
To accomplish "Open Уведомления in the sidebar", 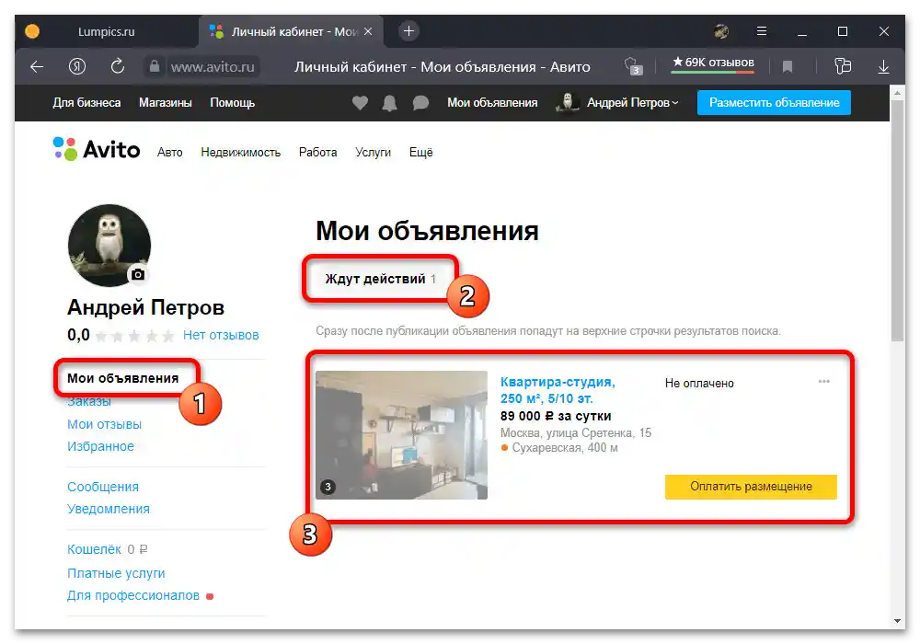I will pyautogui.click(x=109, y=509).
